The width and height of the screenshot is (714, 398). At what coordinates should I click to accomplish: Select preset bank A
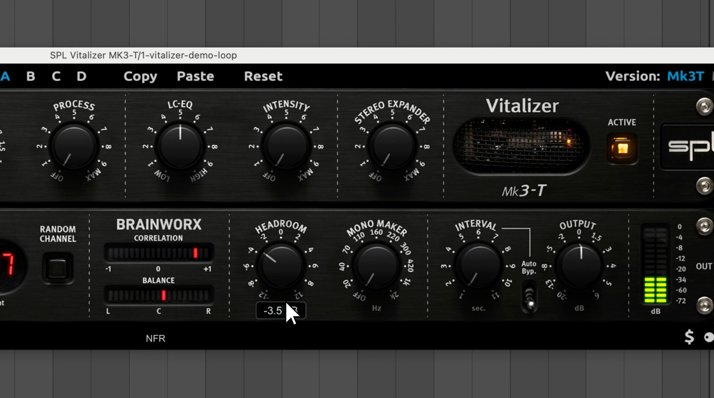coord(5,76)
